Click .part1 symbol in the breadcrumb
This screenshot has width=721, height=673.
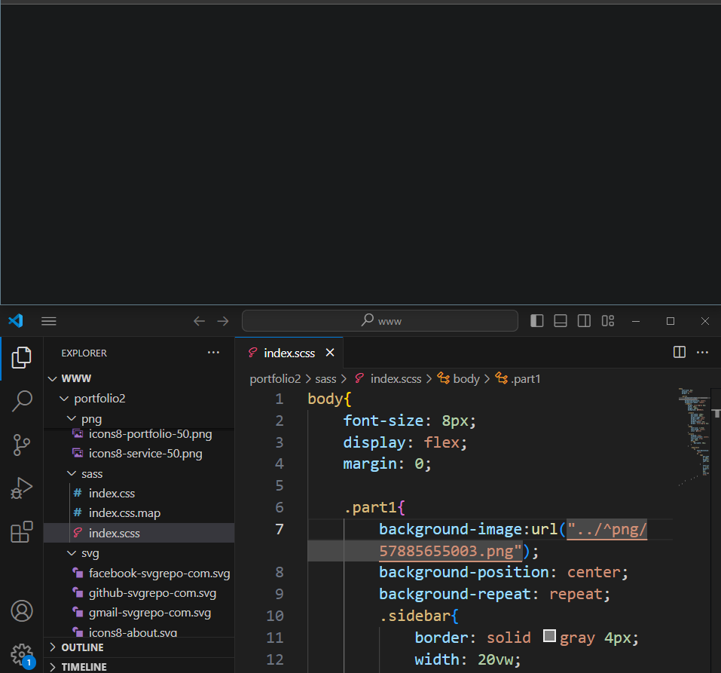coord(525,379)
